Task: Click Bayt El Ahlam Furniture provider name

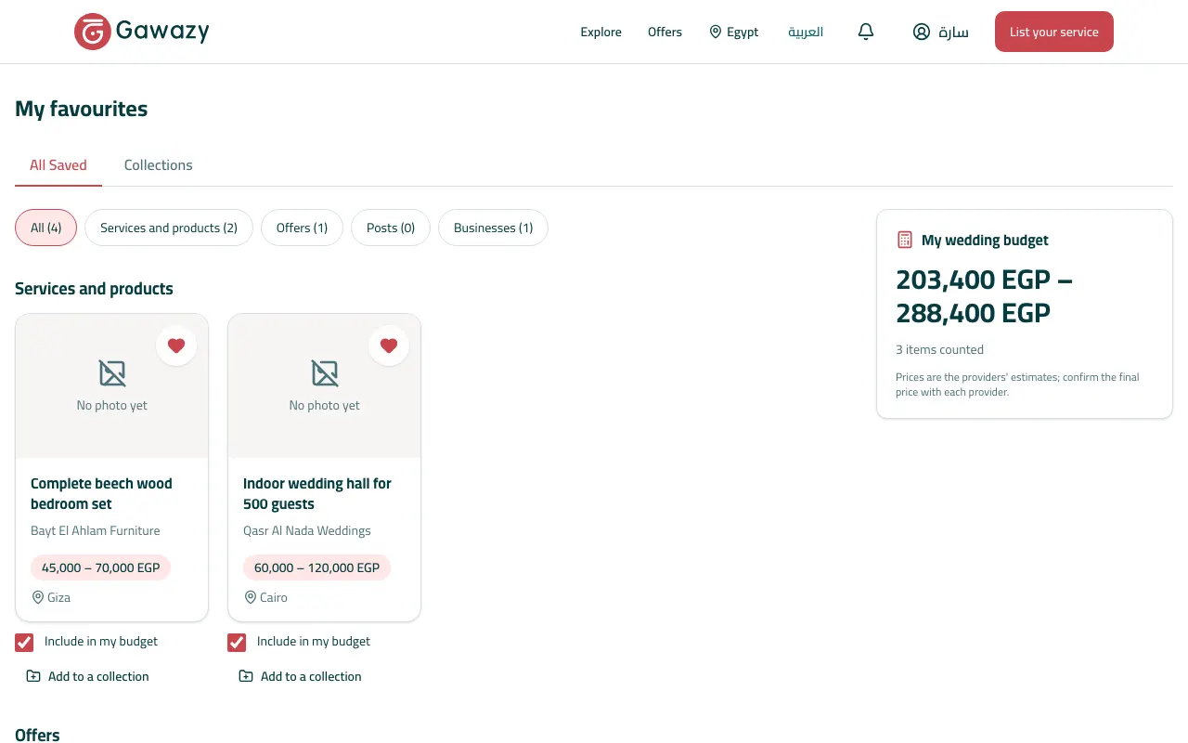Action: [96, 530]
